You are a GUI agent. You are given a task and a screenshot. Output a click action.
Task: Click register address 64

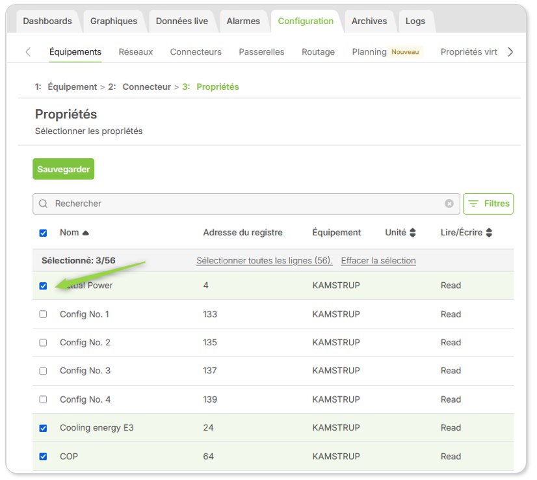208,457
